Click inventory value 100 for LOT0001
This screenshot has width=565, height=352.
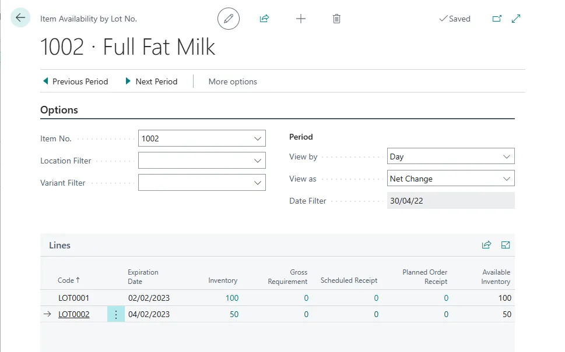coord(232,298)
